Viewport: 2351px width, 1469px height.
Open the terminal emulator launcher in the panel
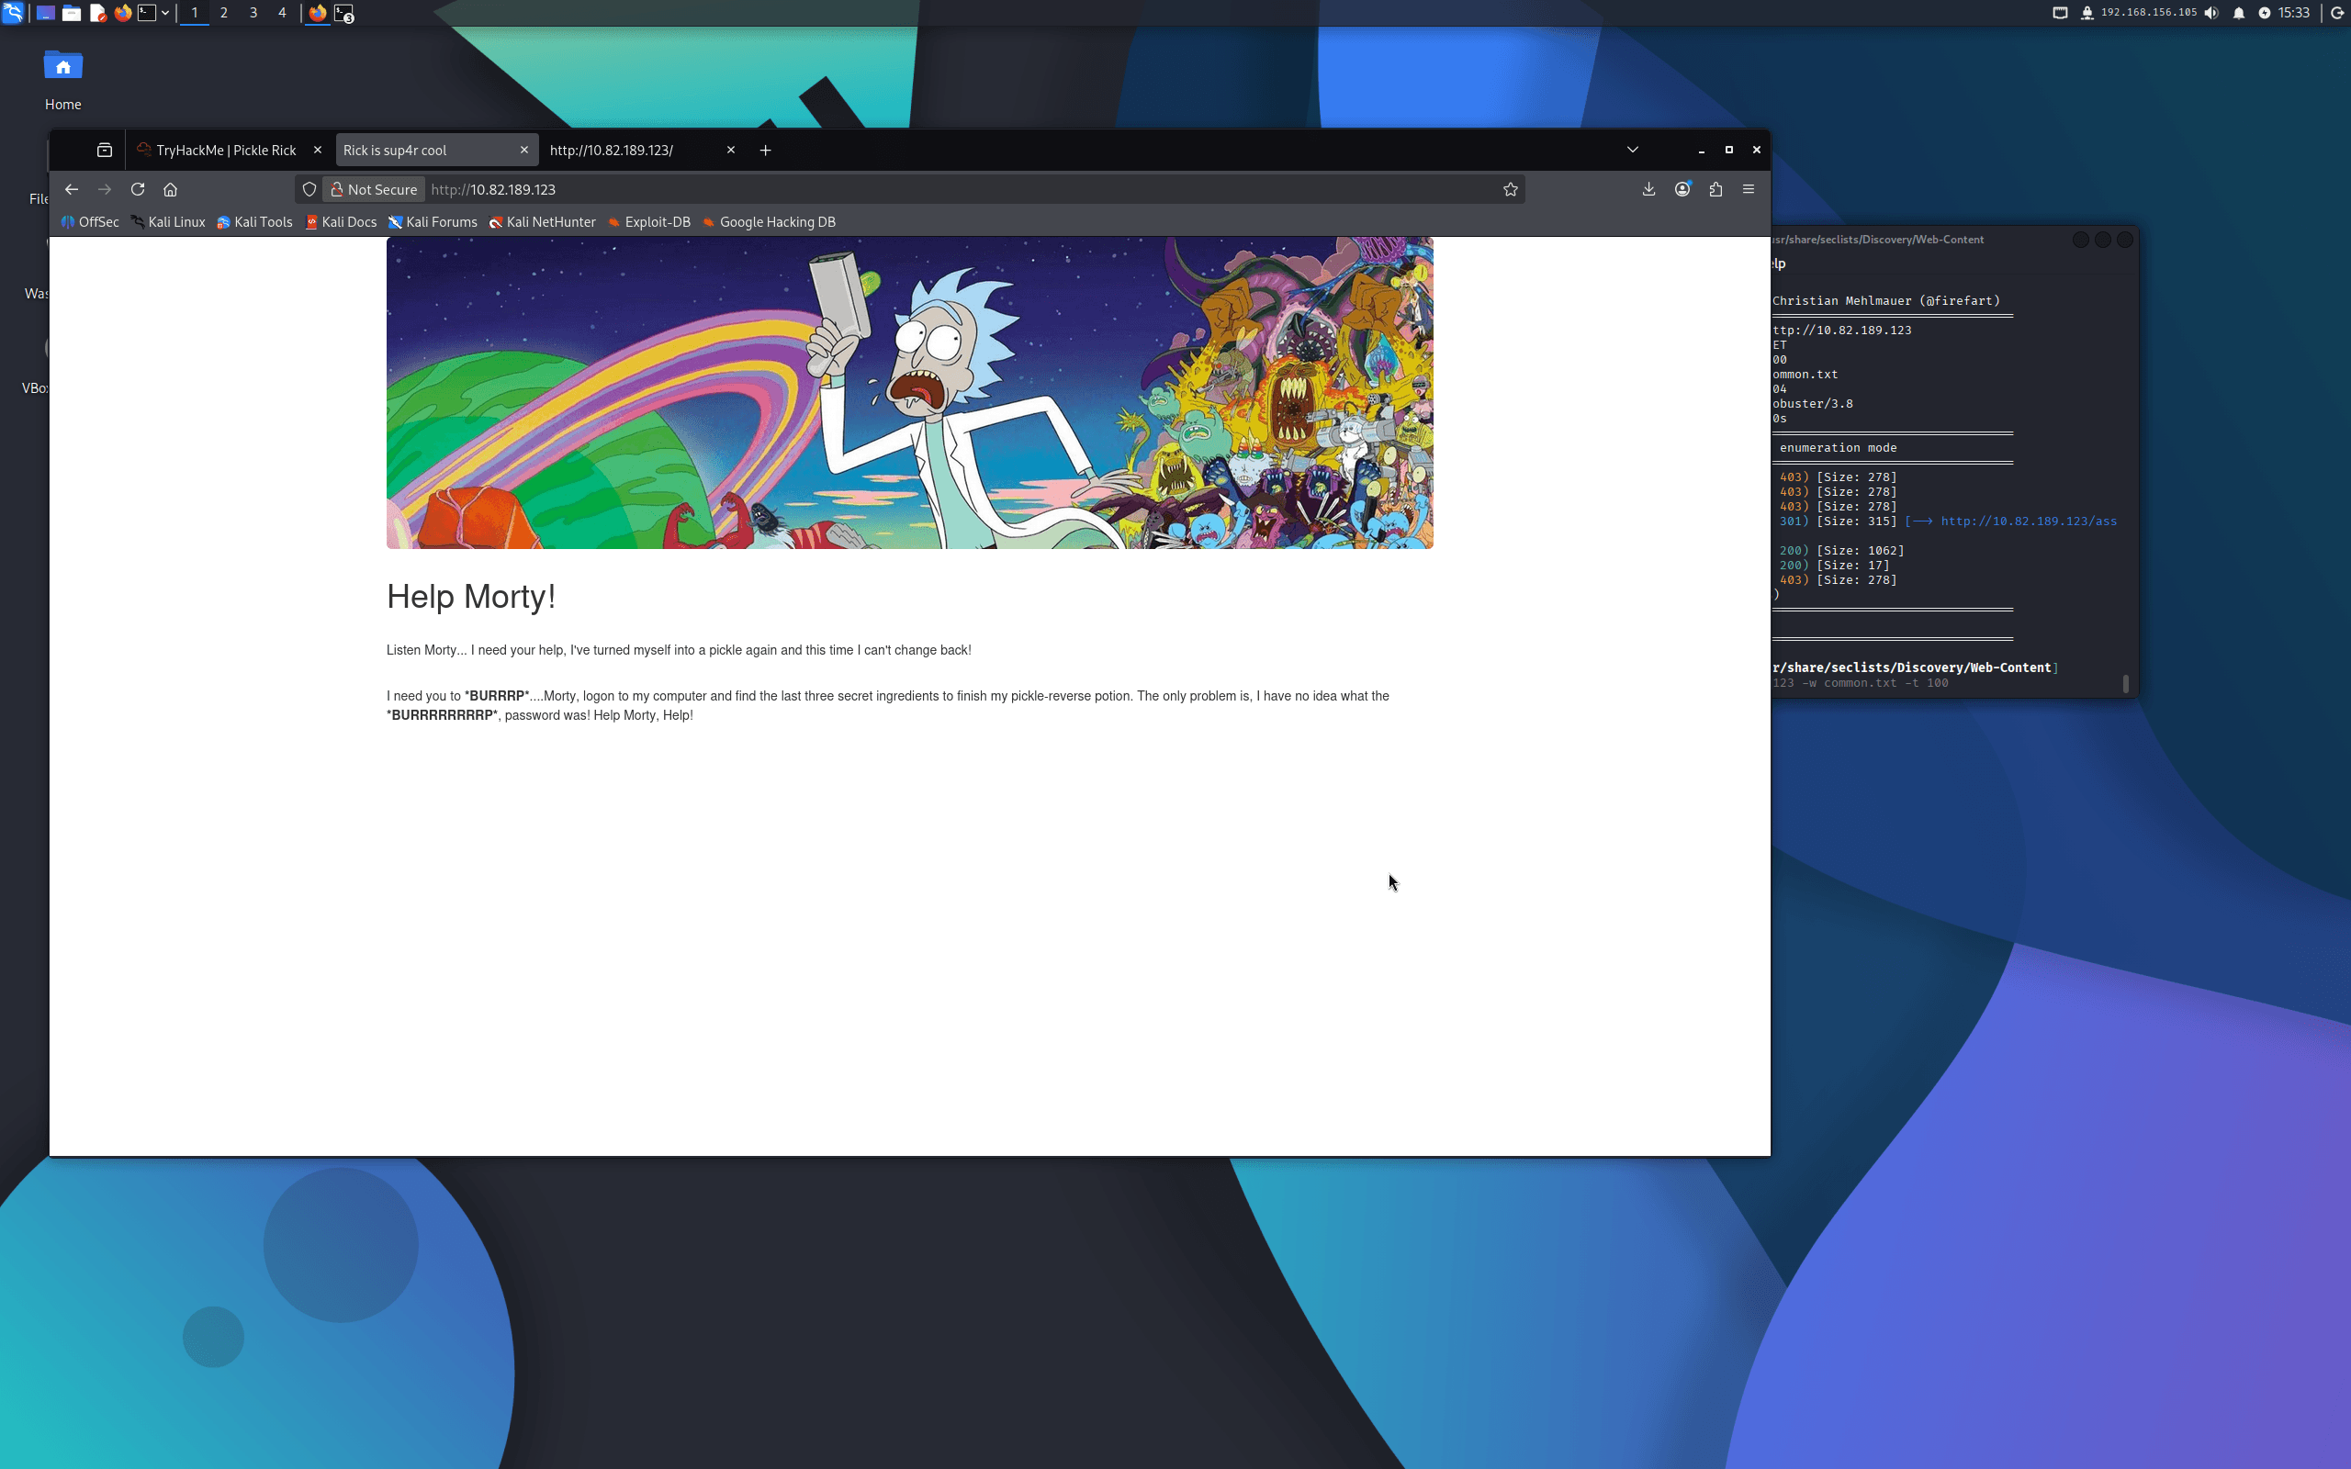pos(147,13)
